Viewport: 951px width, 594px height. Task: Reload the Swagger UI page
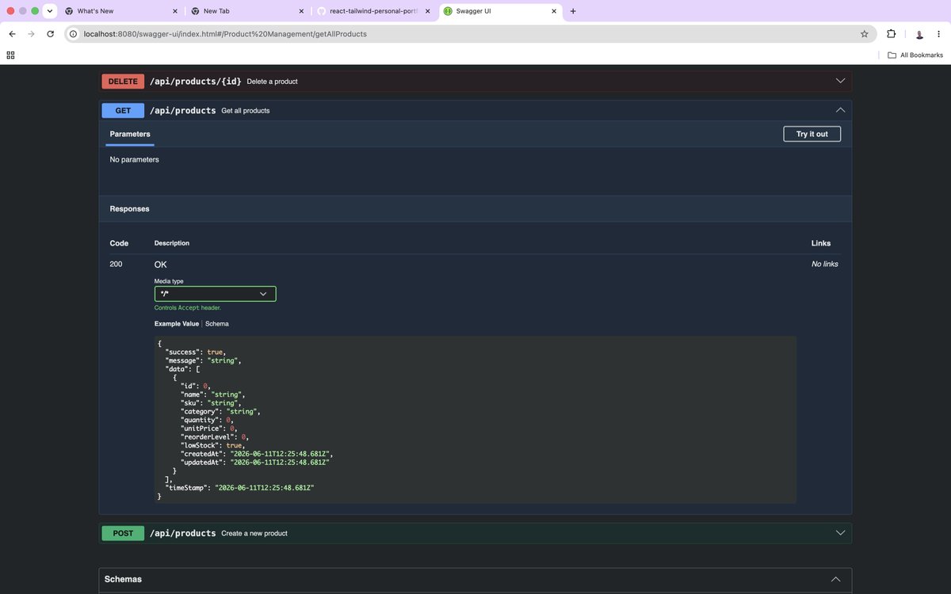51,34
